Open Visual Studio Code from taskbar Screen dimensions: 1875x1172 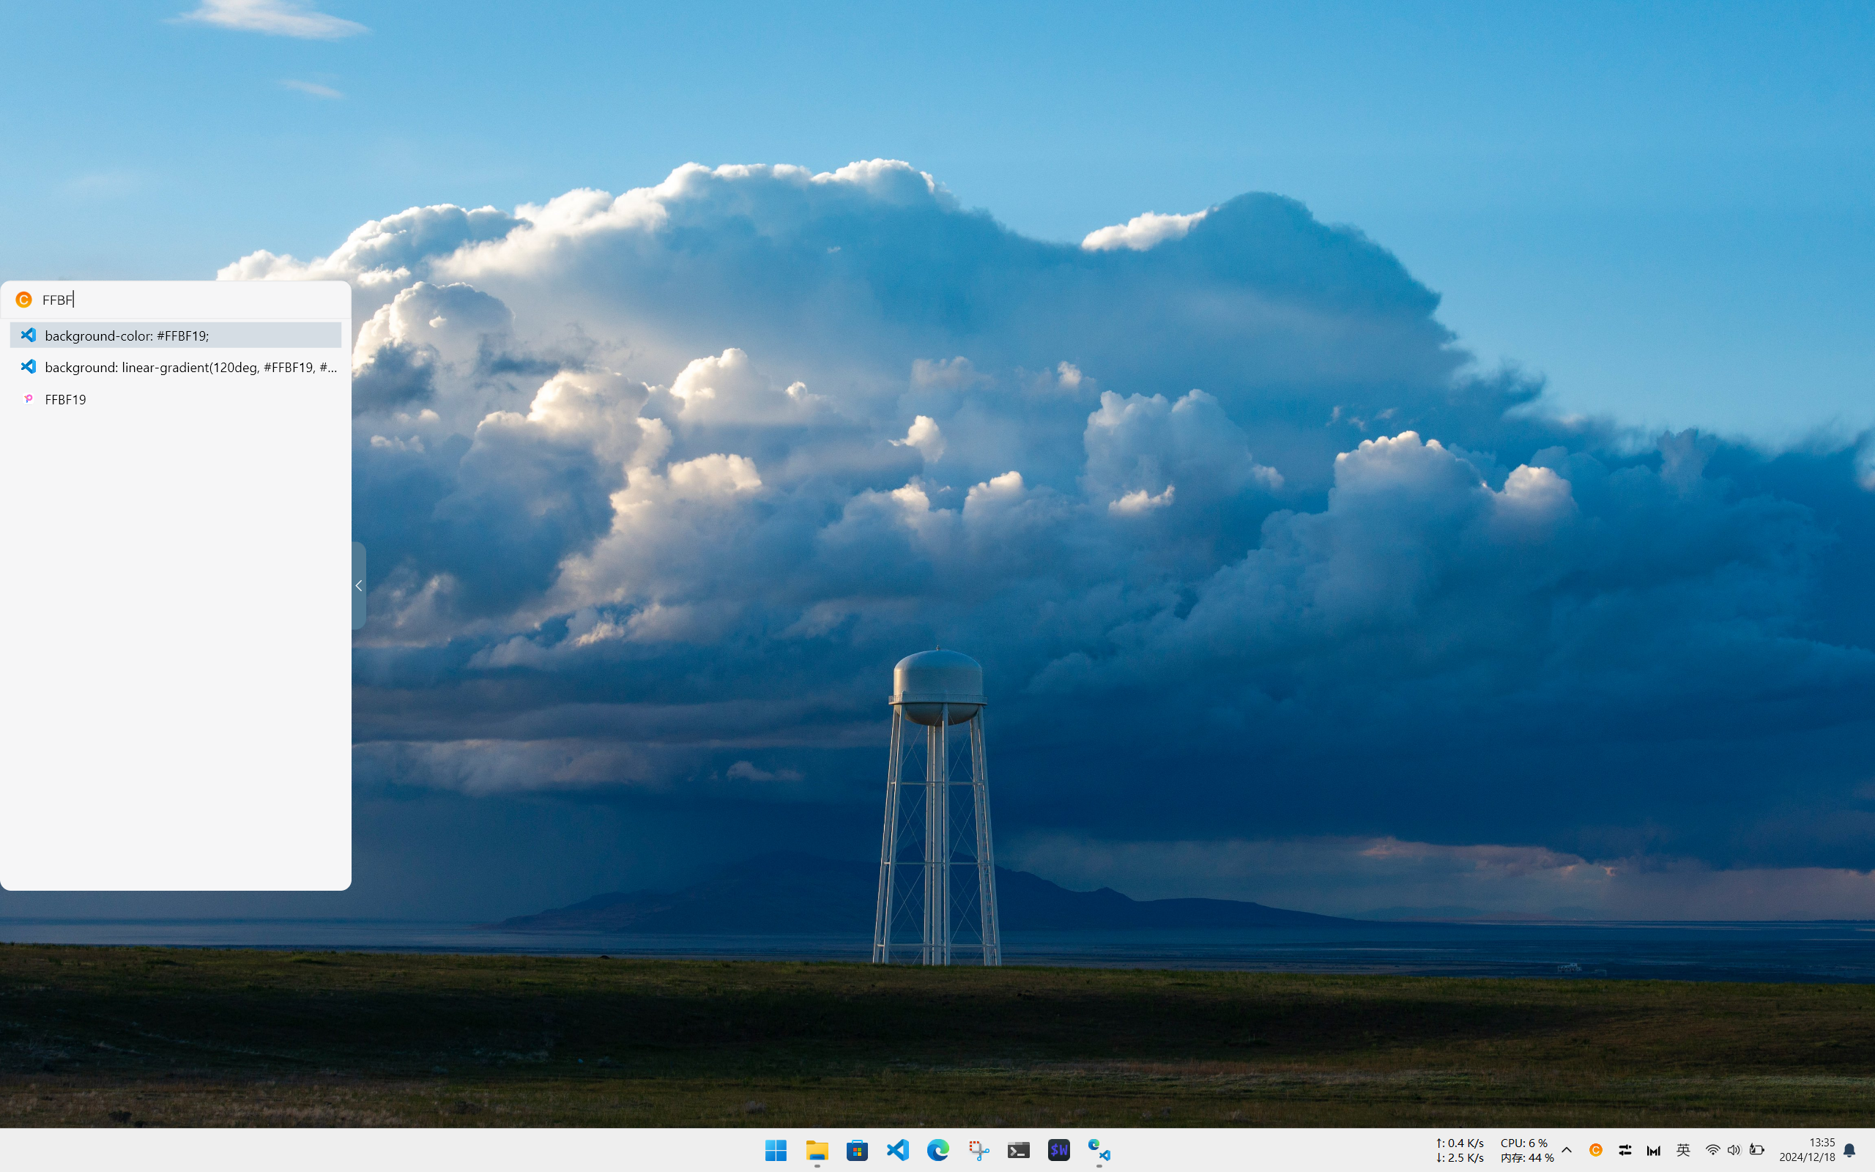897,1150
